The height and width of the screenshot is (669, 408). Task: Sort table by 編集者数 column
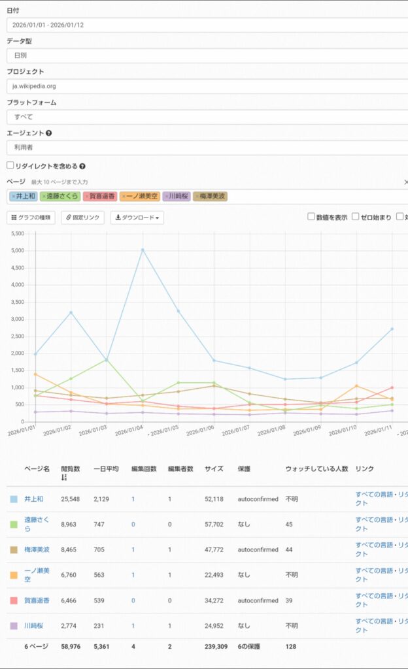(180, 468)
